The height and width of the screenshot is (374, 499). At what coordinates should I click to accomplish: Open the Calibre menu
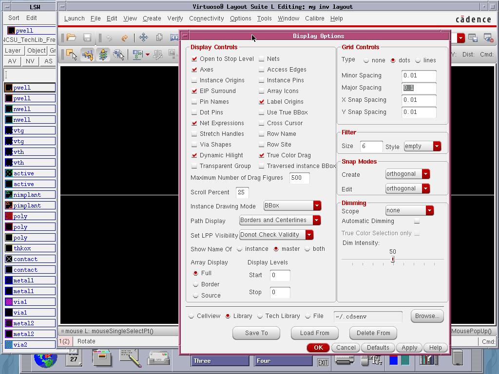[315, 19]
